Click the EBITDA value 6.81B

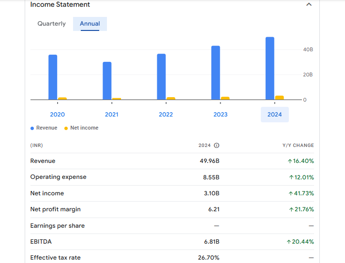(x=211, y=242)
